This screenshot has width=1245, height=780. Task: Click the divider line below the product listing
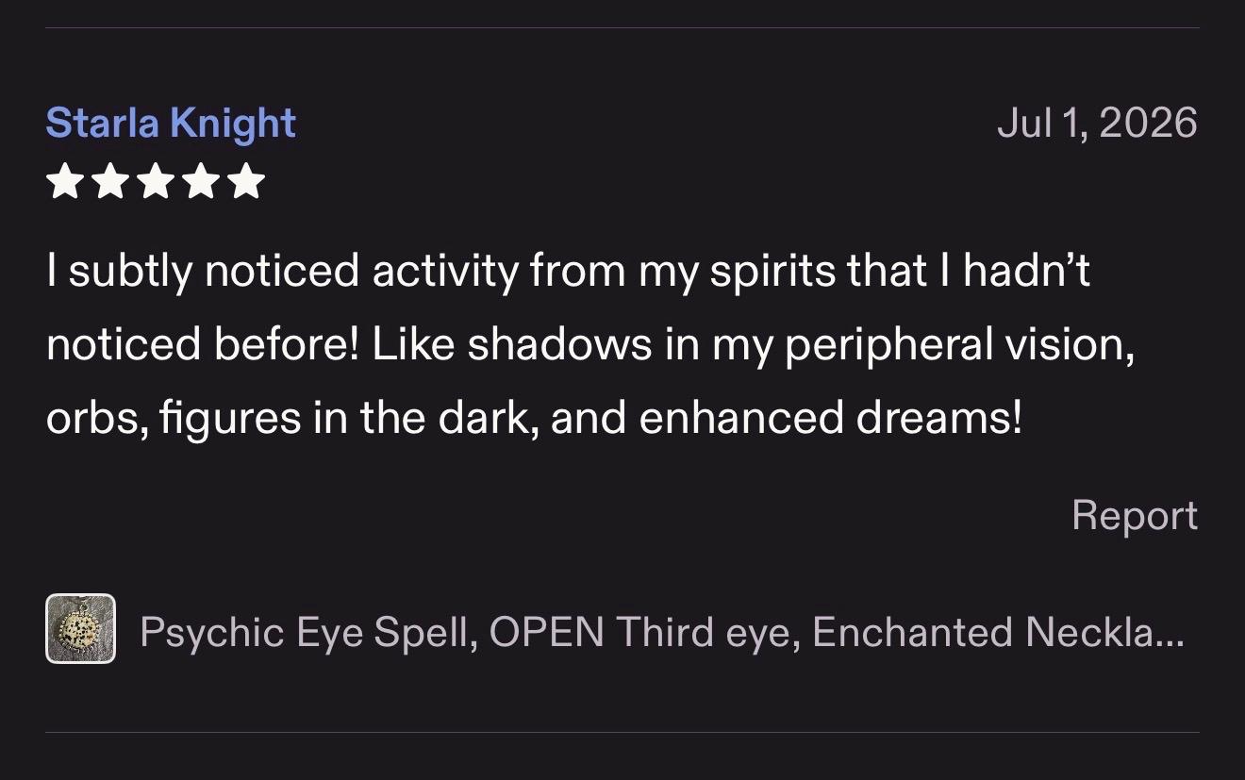[622, 732]
